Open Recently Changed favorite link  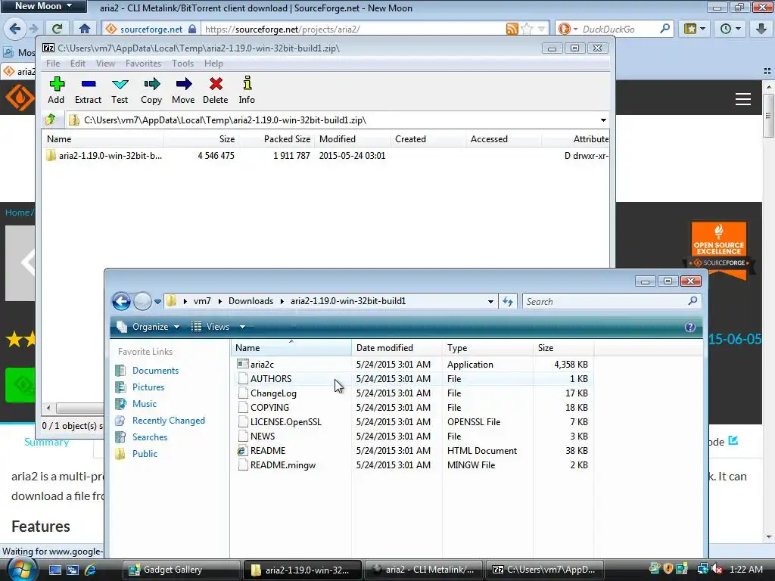[x=168, y=421]
